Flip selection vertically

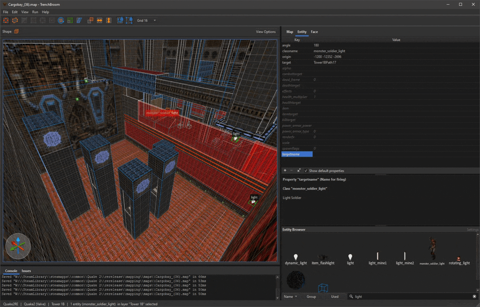tap(109, 20)
